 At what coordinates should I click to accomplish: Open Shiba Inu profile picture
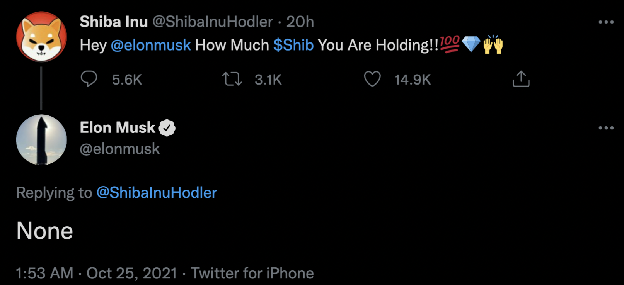click(41, 37)
